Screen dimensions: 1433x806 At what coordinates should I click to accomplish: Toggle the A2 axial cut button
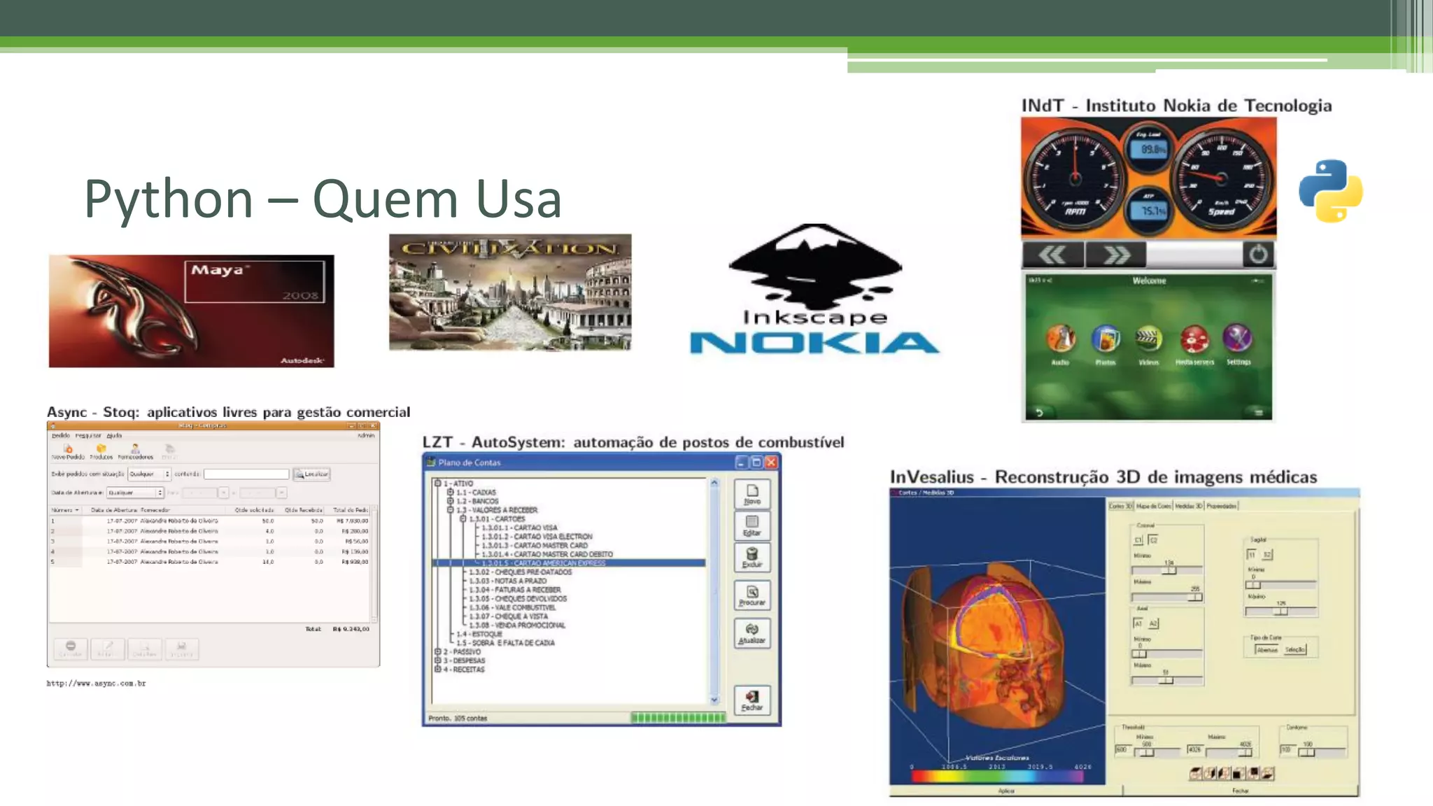tap(1153, 623)
